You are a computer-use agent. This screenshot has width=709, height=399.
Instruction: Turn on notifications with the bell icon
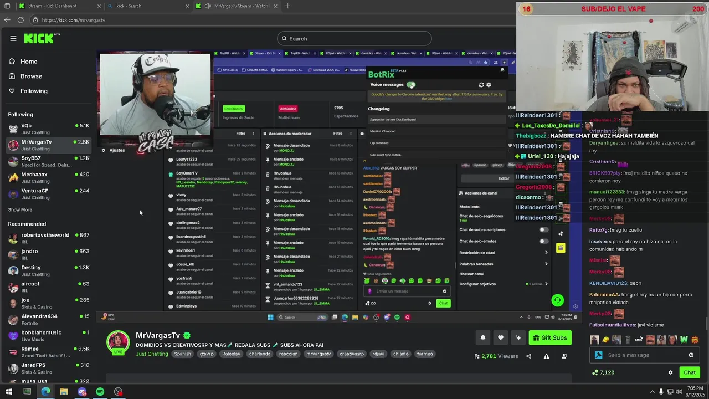point(483,338)
